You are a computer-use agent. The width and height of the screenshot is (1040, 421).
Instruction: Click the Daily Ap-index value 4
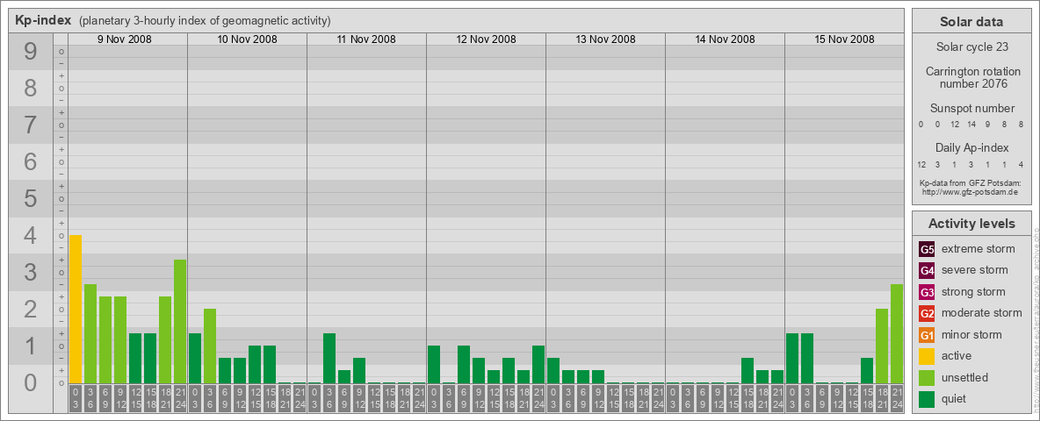coord(1021,164)
